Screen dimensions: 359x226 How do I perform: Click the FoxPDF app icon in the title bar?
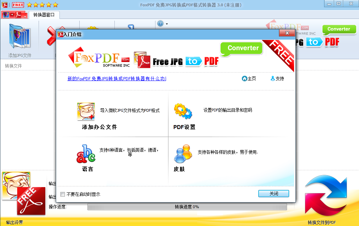pos(5,5)
